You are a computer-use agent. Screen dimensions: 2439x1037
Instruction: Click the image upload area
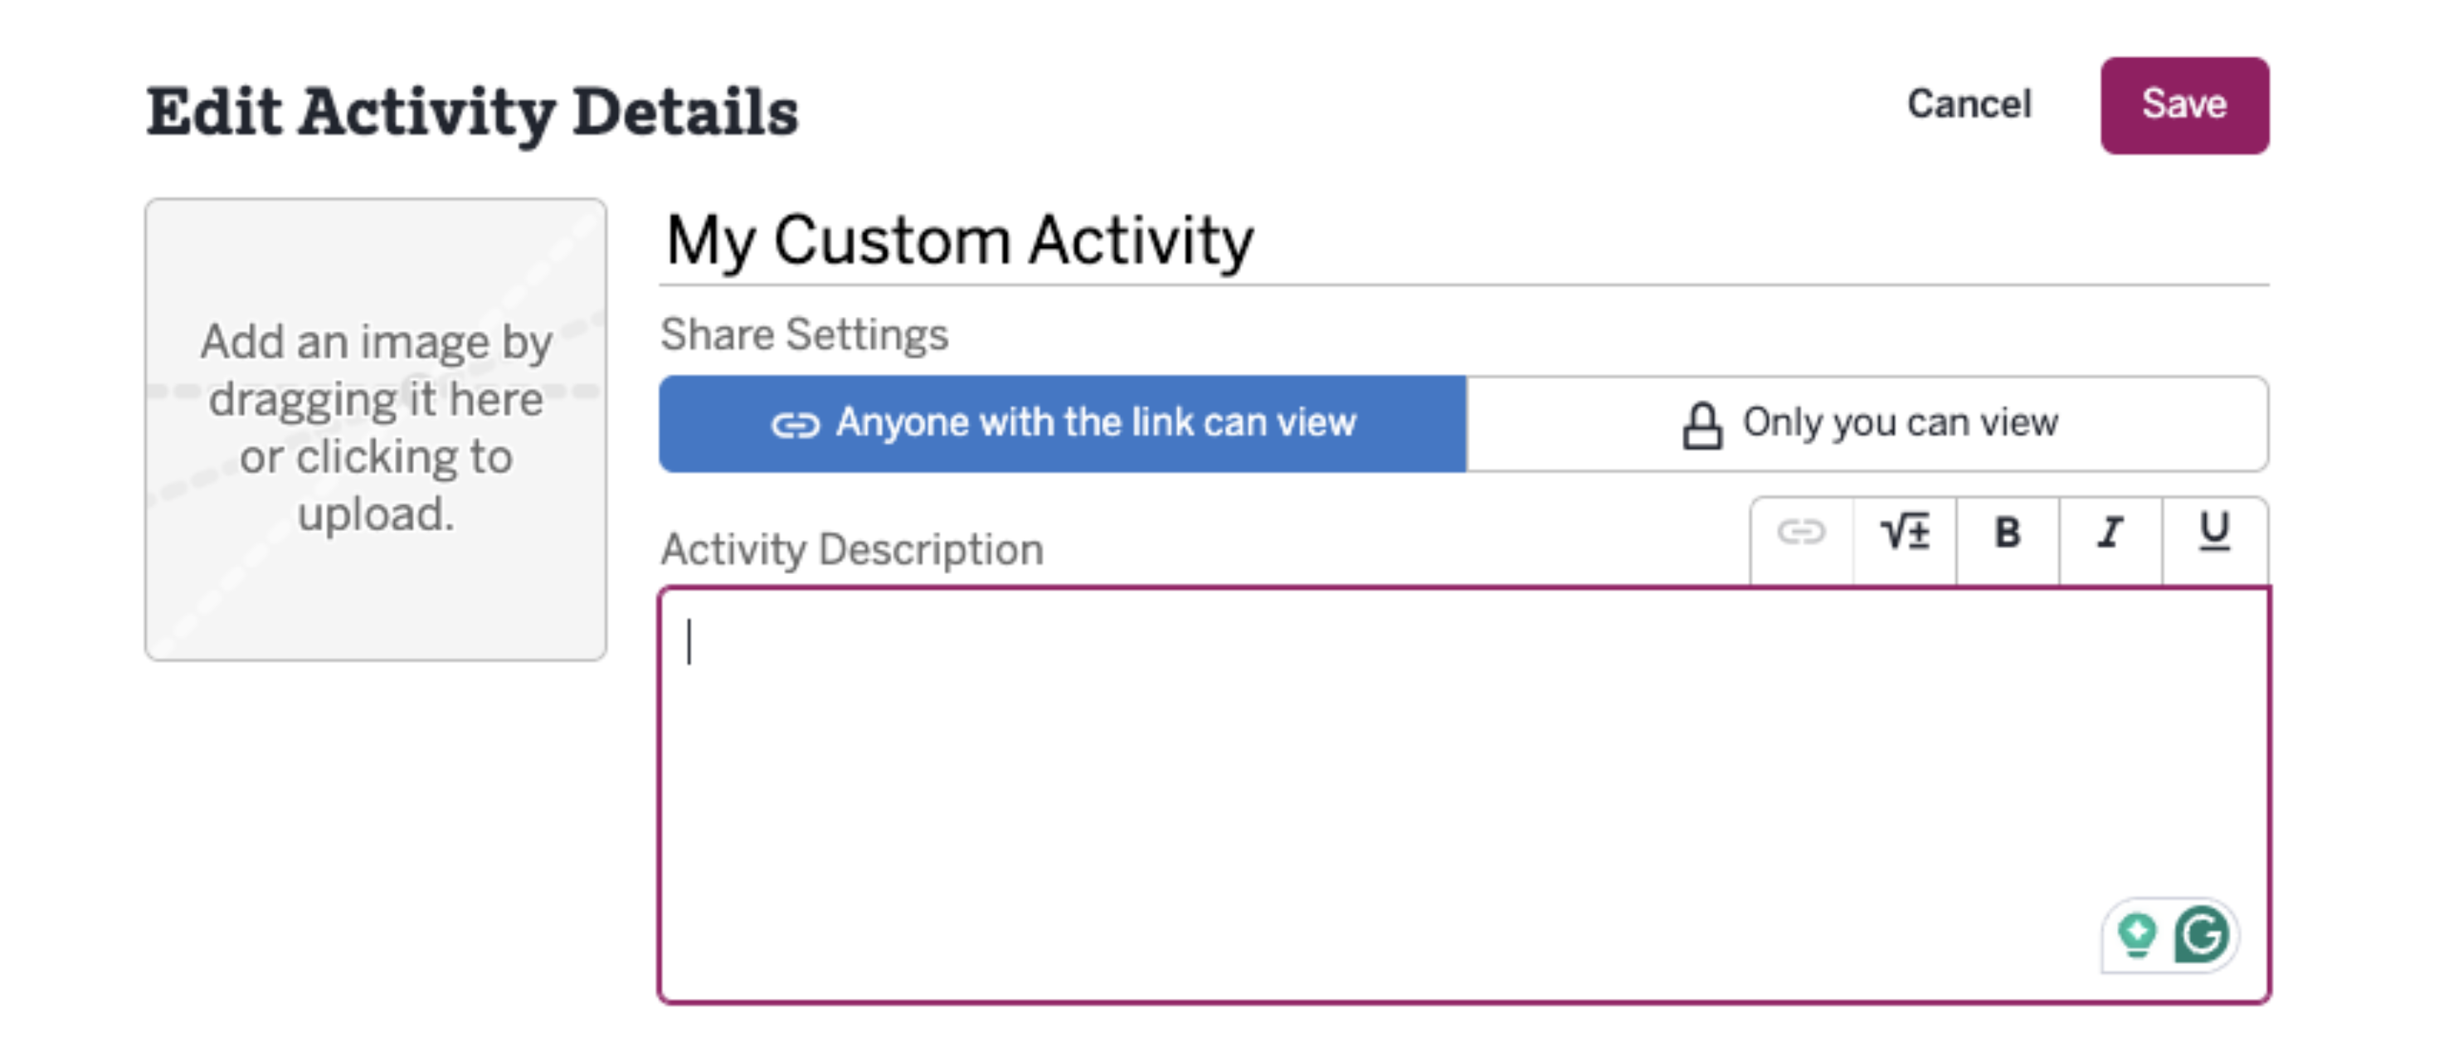pyautogui.click(x=376, y=429)
